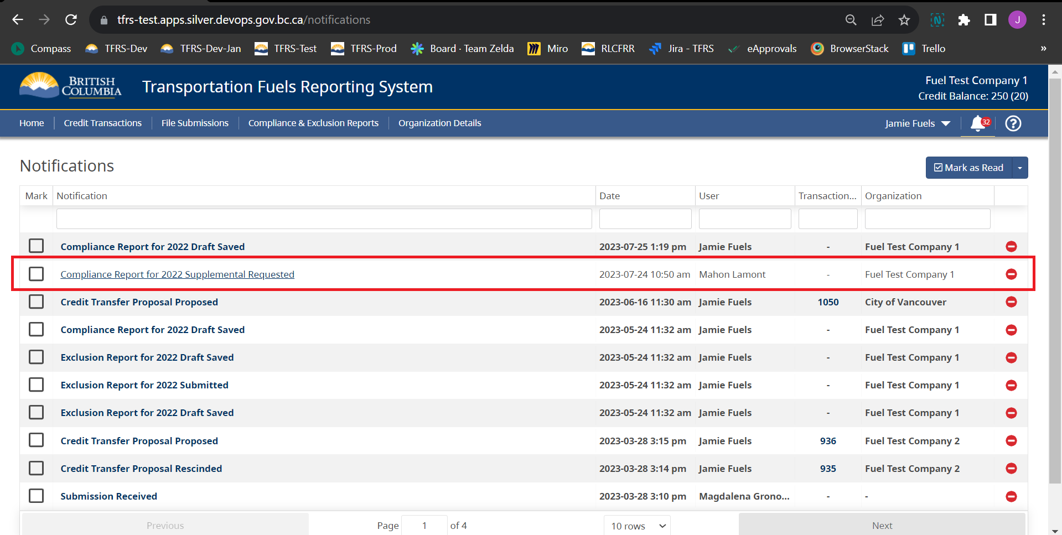Open the Credit Transfer Proposal Rescinded link
Screen dimensions: 1062x535
(x=141, y=469)
